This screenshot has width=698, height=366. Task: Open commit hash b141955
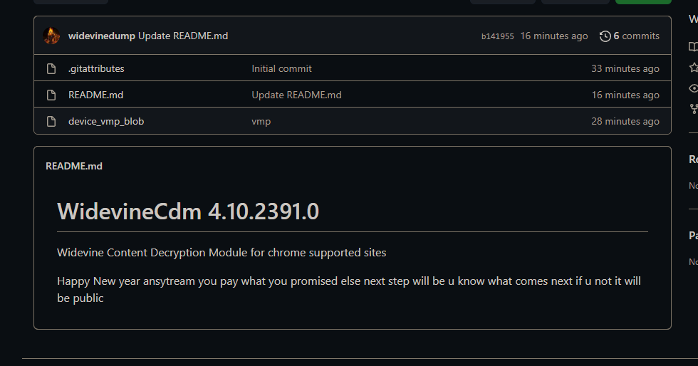(497, 36)
